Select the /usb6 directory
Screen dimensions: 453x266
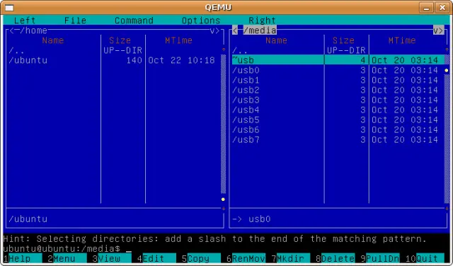(338, 129)
